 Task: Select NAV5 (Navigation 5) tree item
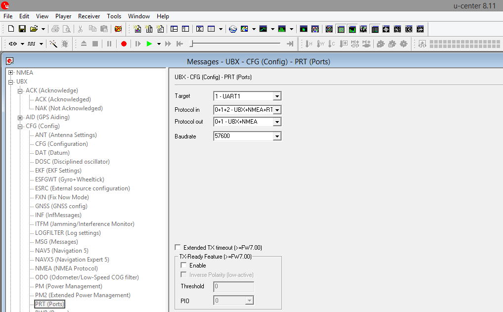(x=61, y=251)
